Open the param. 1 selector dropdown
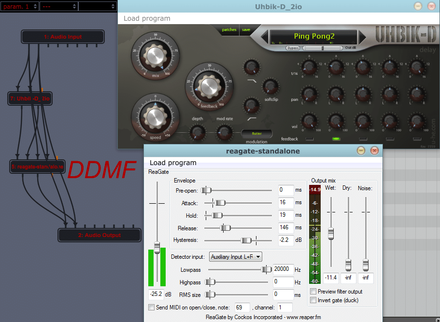Image resolution: width=440 pixels, height=322 pixels. point(19,6)
